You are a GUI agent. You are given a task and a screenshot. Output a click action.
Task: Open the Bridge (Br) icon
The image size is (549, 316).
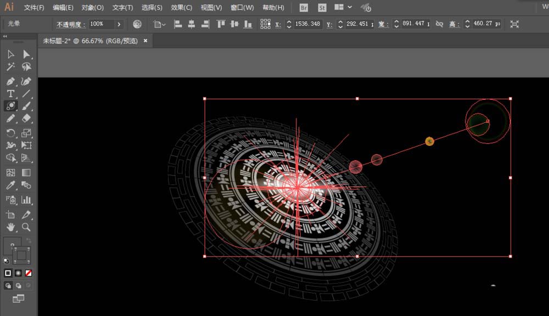click(304, 8)
